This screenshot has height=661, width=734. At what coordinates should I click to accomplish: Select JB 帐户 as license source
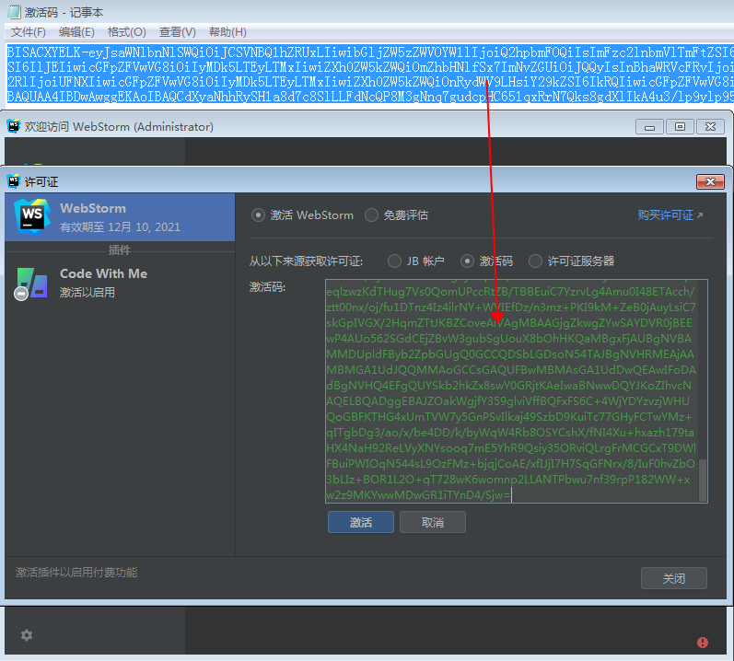click(x=395, y=261)
